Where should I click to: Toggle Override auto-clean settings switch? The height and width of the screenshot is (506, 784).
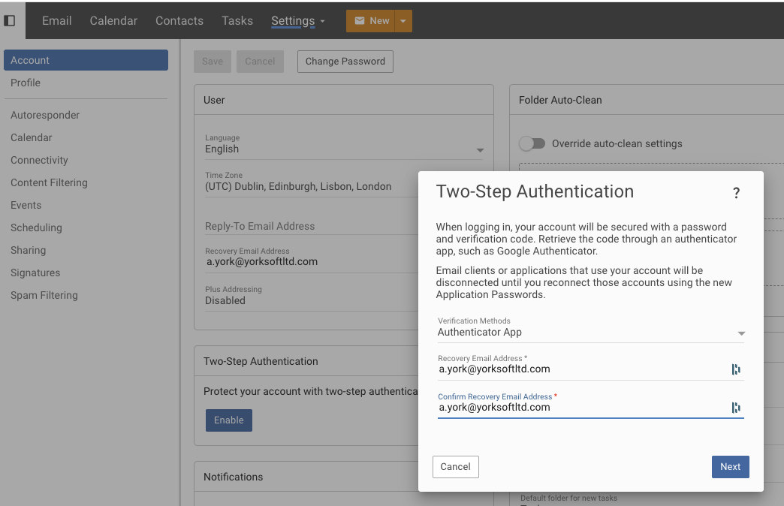coord(532,143)
